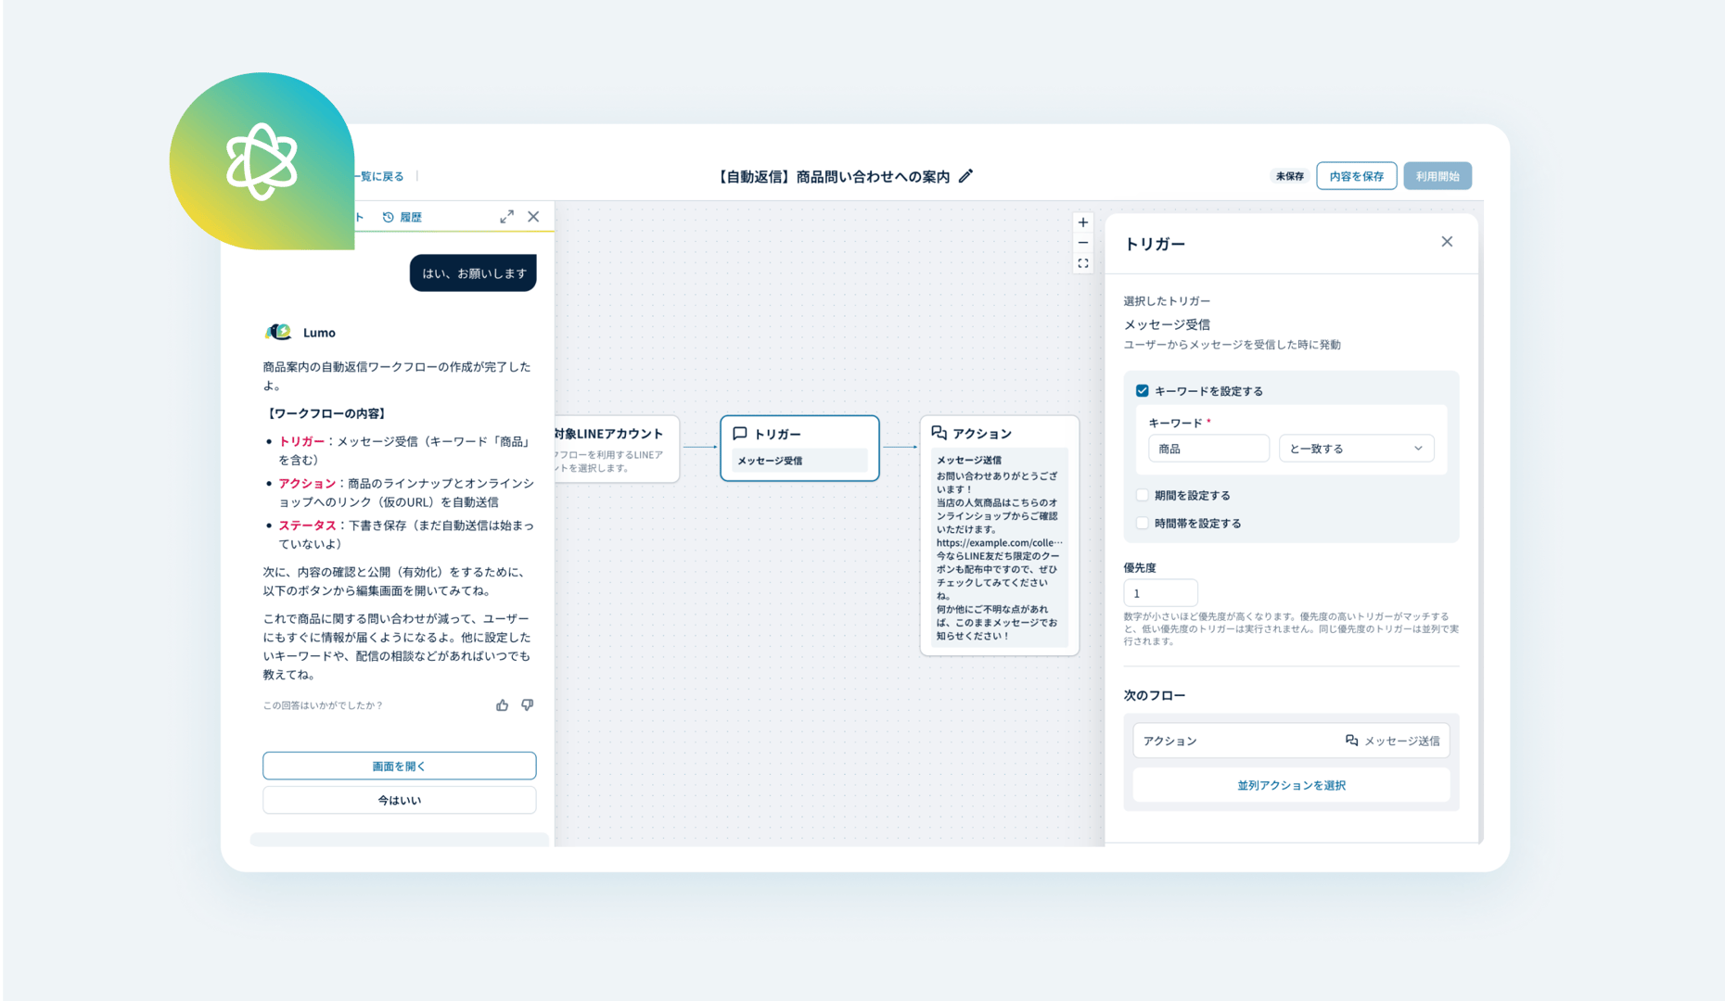Fit the workflow to screen
This screenshot has width=1725, height=1001.
[x=1082, y=262]
